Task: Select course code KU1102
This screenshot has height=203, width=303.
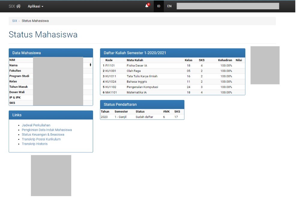Action: tap(111, 87)
